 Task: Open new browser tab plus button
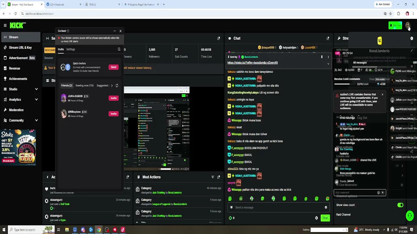click(x=164, y=5)
